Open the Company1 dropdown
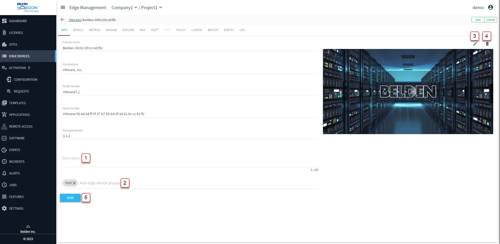 click(124, 8)
